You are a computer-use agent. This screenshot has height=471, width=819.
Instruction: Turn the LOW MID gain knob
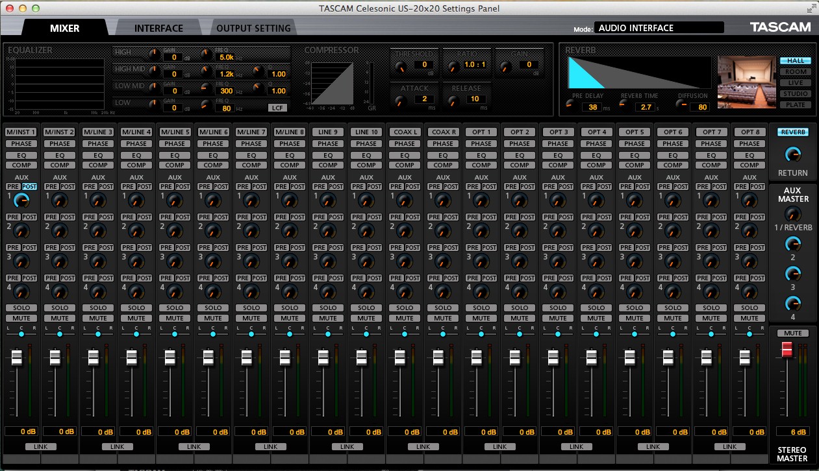[155, 88]
